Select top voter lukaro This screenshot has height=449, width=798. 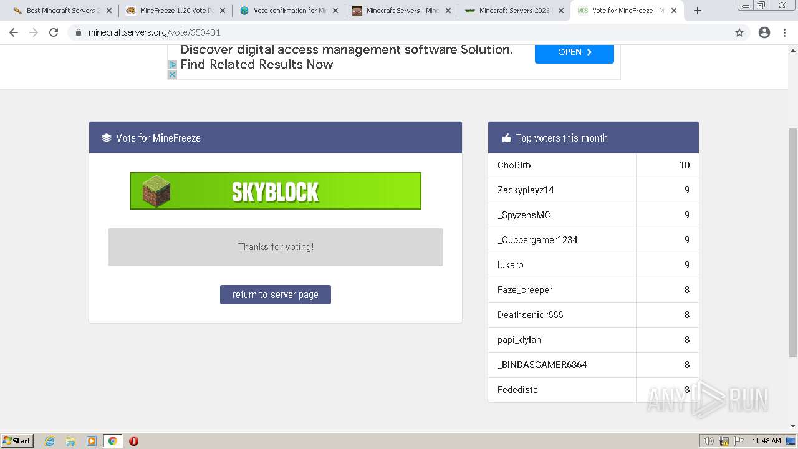click(511, 265)
